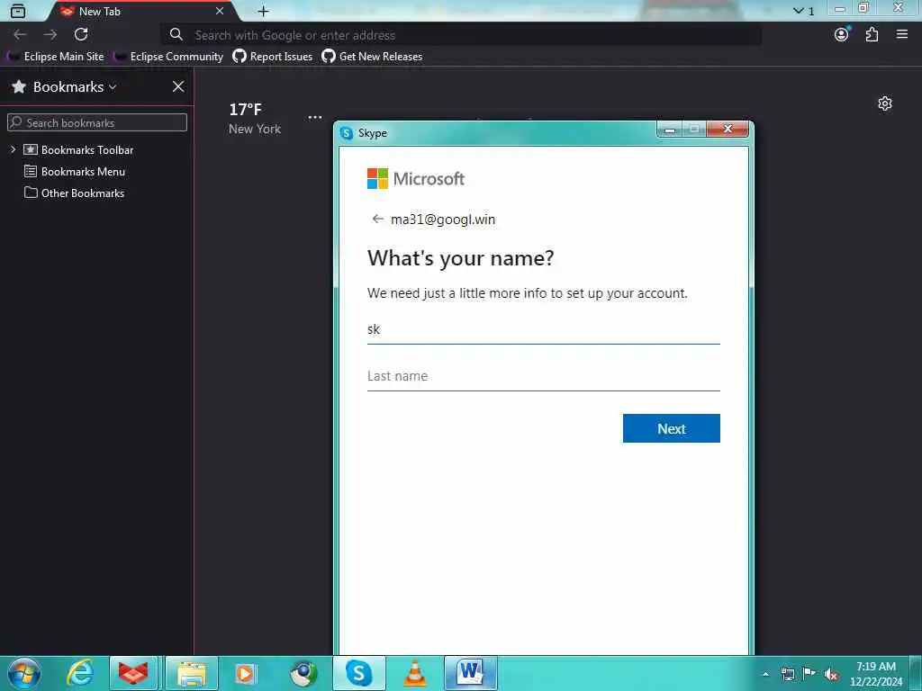Image resolution: width=922 pixels, height=691 pixels.
Task: Open the browser hamburger menu
Action: click(x=902, y=35)
